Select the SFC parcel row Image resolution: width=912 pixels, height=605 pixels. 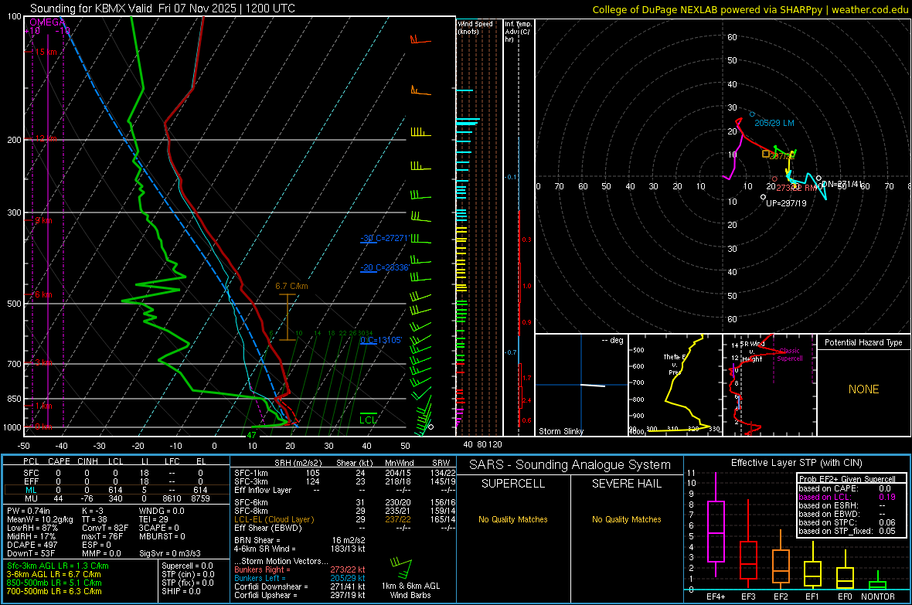(116, 473)
